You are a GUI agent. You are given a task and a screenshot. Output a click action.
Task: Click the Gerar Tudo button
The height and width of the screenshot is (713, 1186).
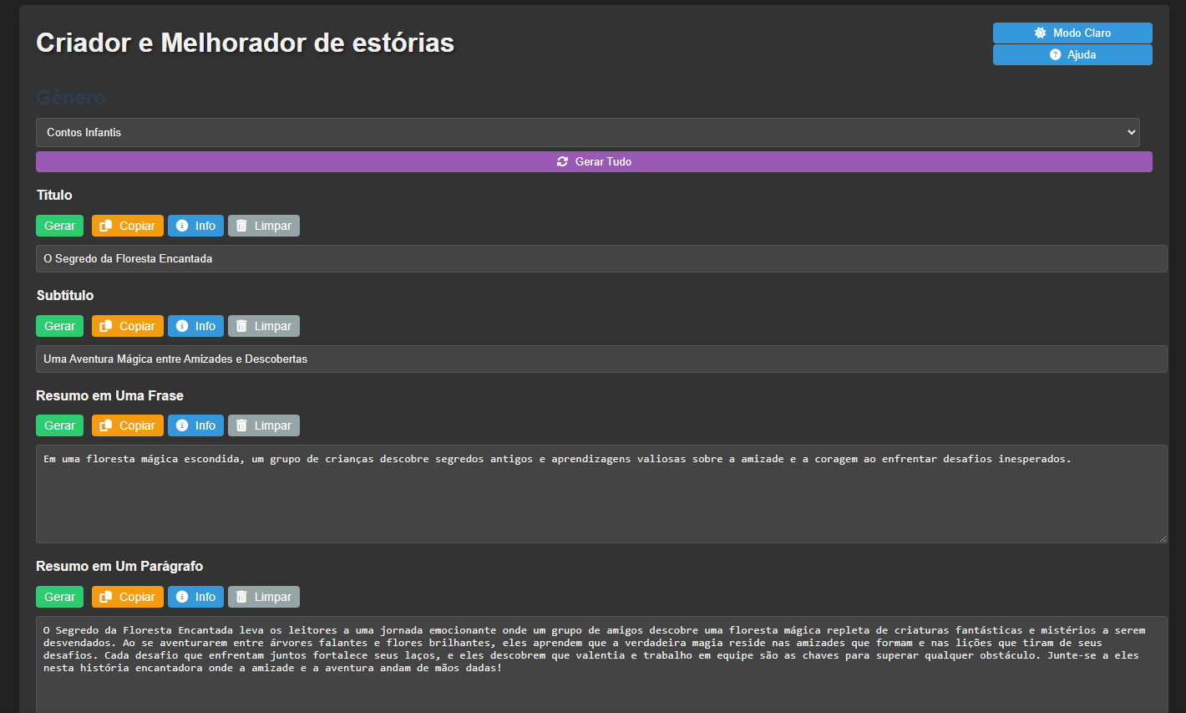(594, 161)
